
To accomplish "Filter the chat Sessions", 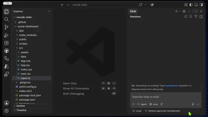I will coord(196,17).
